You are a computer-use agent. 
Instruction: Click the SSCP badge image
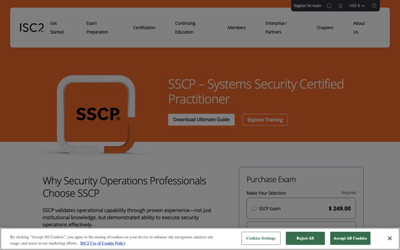pos(96,114)
